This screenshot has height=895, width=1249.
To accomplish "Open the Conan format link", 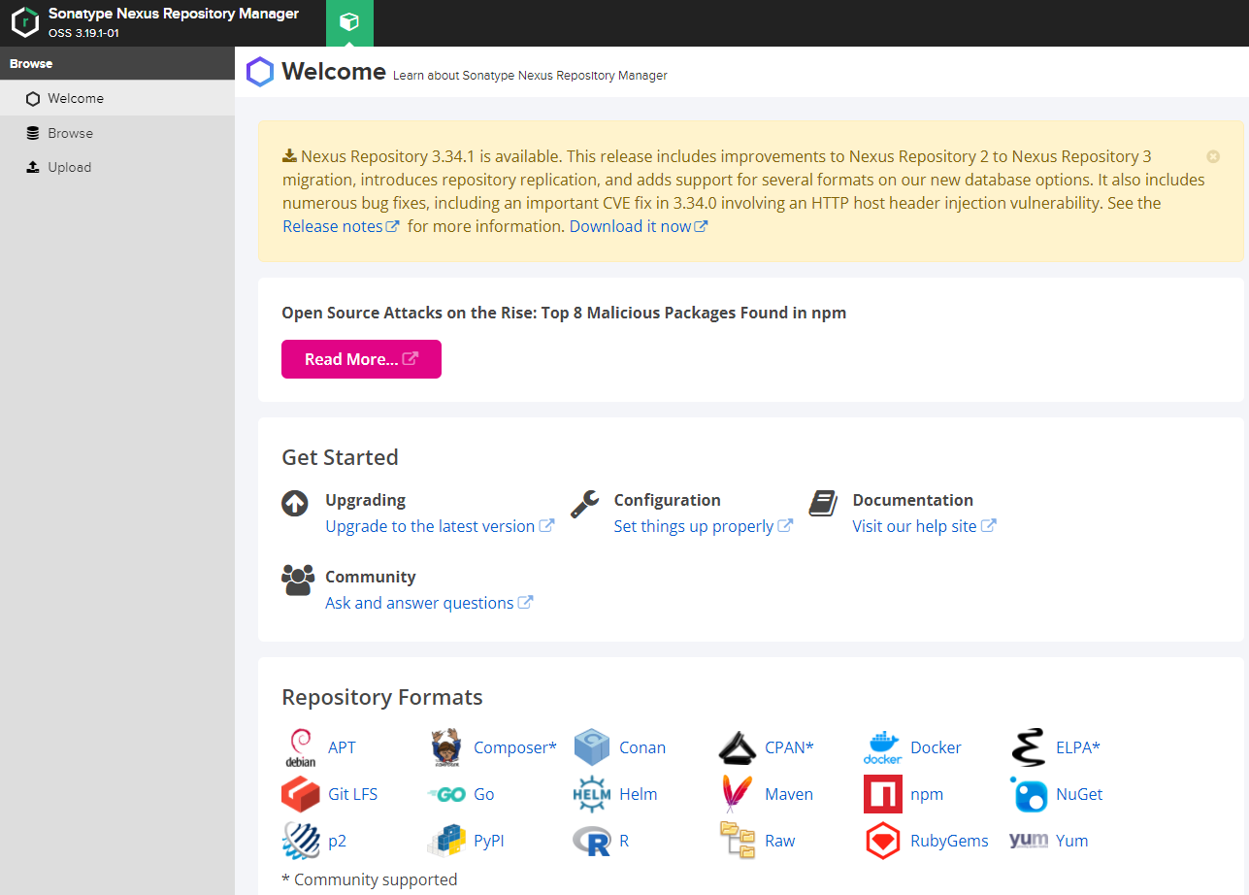I will pos(642,747).
